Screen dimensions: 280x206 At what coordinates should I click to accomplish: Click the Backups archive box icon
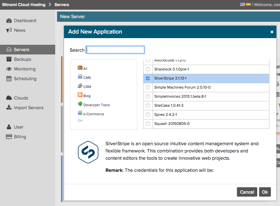click(x=9, y=59)
